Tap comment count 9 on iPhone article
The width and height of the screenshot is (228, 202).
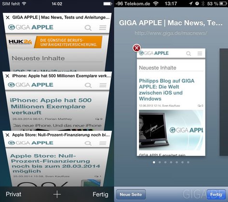click(x=99, y=119)
